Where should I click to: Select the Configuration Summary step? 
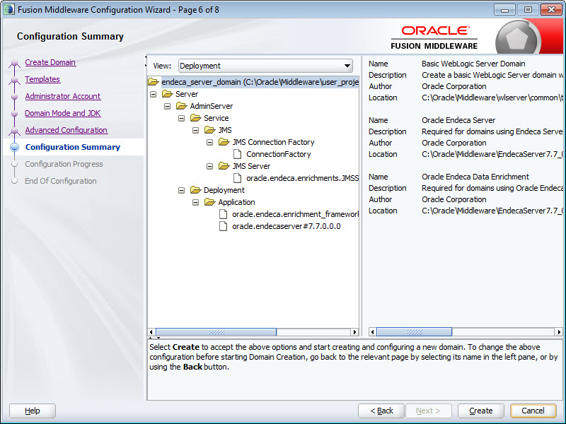[x=73, y=147]
